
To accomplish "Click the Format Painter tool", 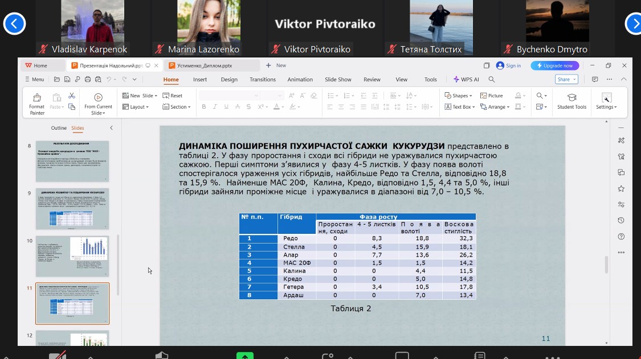I will click(x=37, y=104).
